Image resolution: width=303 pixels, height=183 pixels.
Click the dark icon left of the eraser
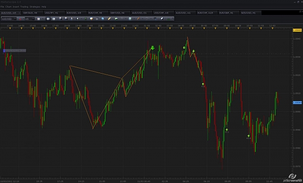coord(155,19)
